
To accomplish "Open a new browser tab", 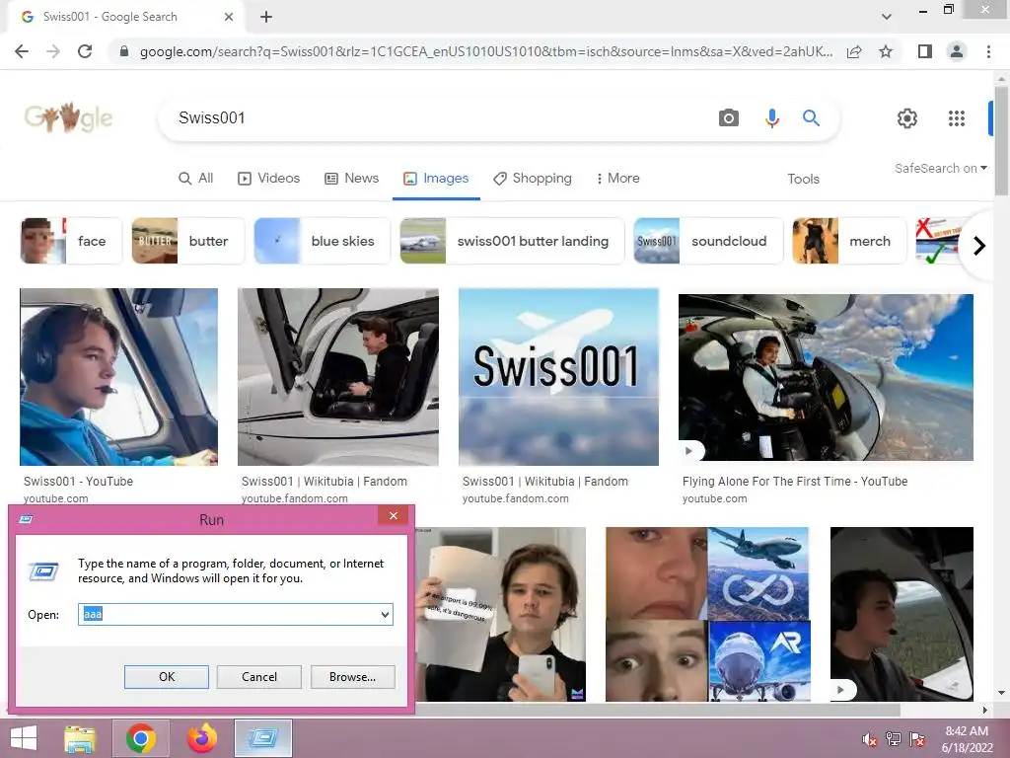I will pyautogui.click(x=266, y=17).
